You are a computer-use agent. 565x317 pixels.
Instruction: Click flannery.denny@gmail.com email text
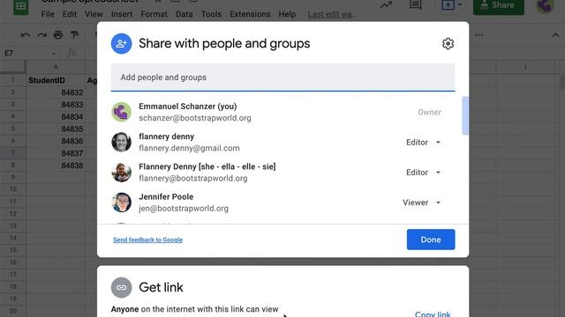pos(189,148)
